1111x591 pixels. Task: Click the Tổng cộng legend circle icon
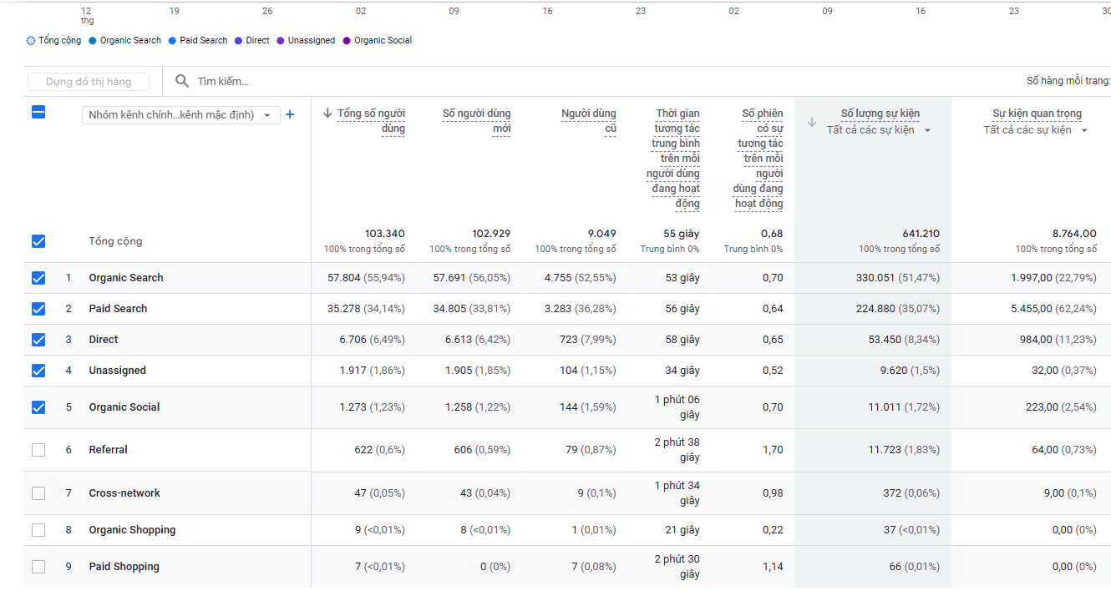[32, 41]
